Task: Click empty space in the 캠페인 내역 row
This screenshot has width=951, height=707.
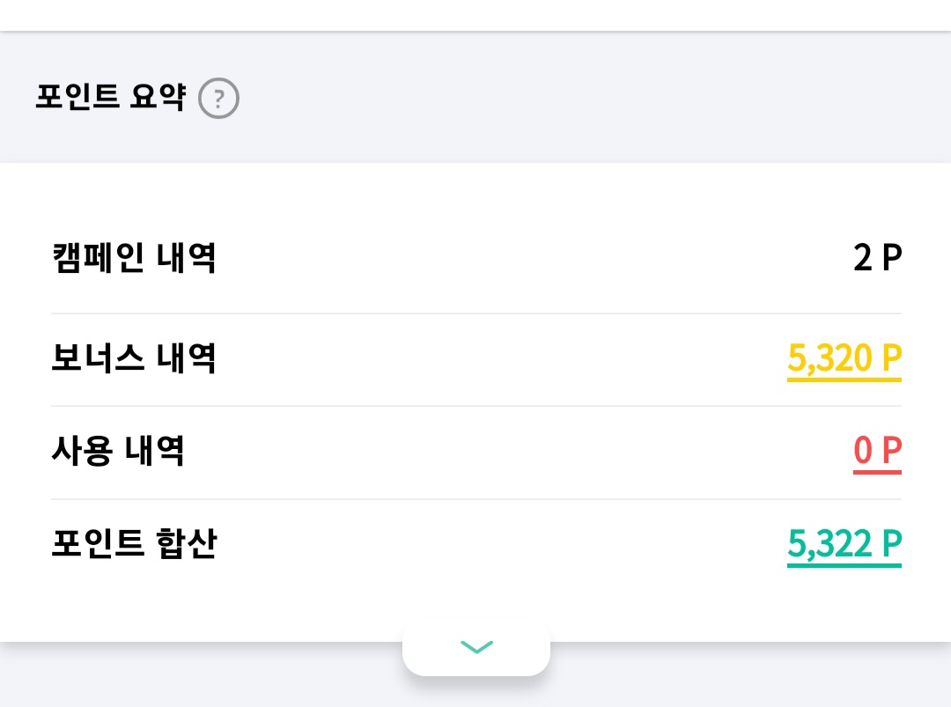Action: tap(528, 259)
